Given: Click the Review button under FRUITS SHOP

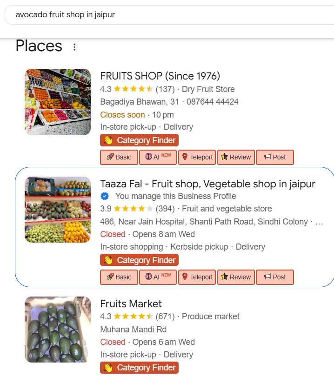Looking at the screenshot, I should click(236, 157).
